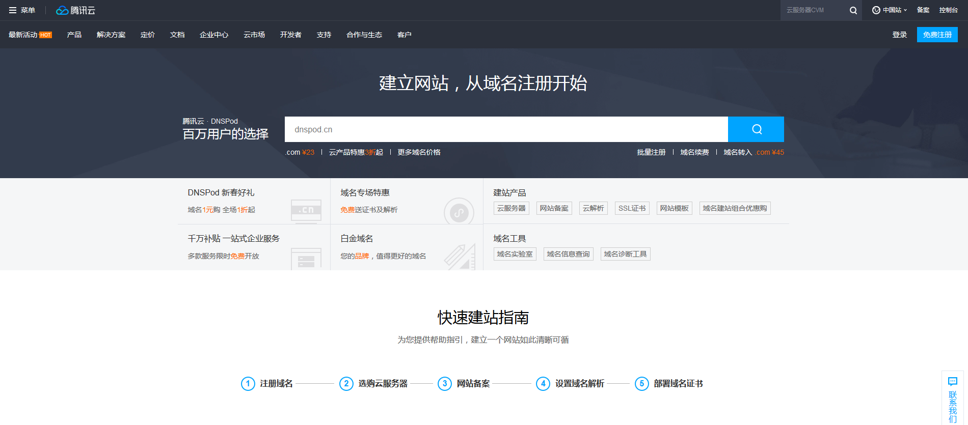Viewport: 968px width, 425px height.
Task: Click the domain search input field
Action: [505, 129]
